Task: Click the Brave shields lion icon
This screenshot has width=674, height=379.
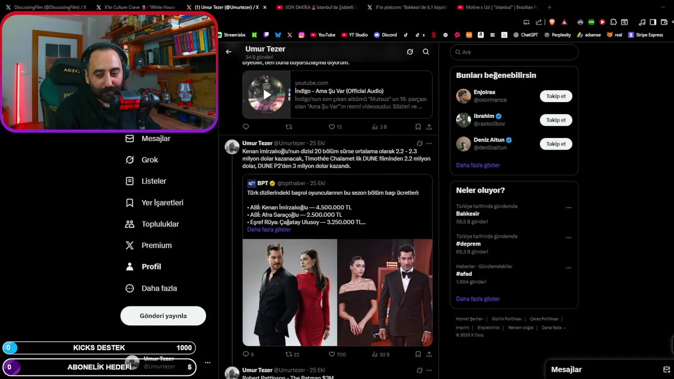Action: click(552, 22)
